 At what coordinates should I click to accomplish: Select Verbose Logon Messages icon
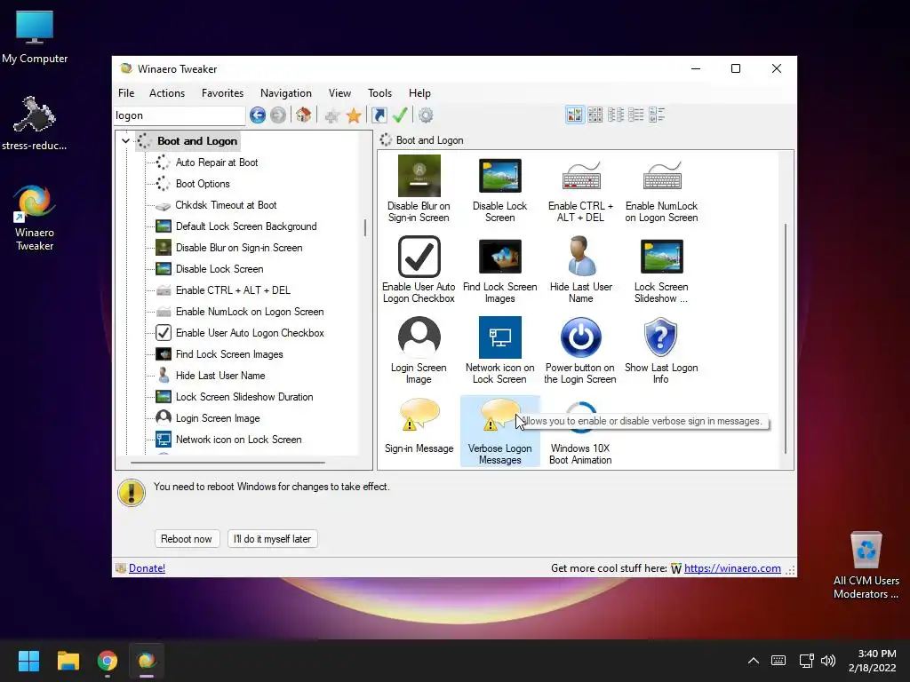pos(499,431)
